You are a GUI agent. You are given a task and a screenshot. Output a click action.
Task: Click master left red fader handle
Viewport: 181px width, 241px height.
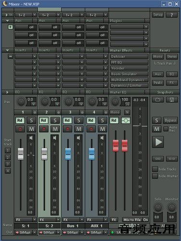coord(116,146)
